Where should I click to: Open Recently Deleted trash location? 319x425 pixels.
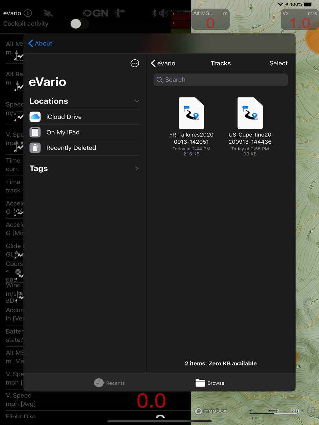[x=85, y=148]
